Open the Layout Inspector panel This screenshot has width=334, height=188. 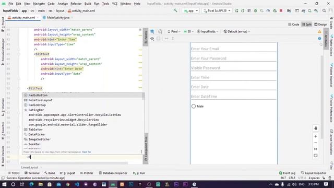coord(313,173)
